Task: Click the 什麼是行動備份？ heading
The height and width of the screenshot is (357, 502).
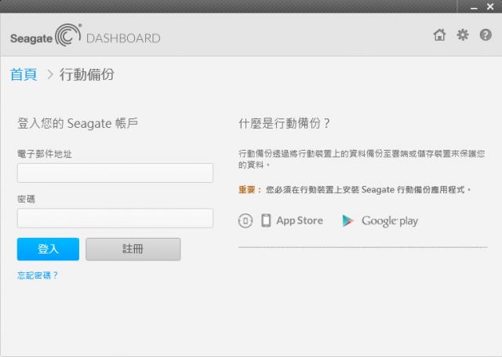Action: tap(284, 123)
